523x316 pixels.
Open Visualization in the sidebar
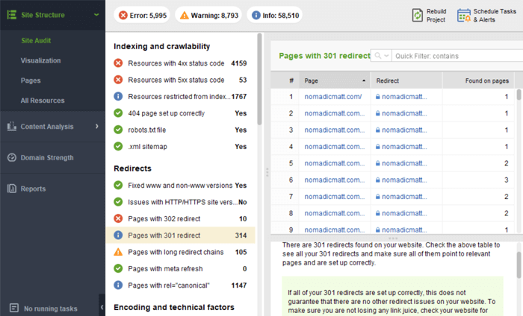40,60
